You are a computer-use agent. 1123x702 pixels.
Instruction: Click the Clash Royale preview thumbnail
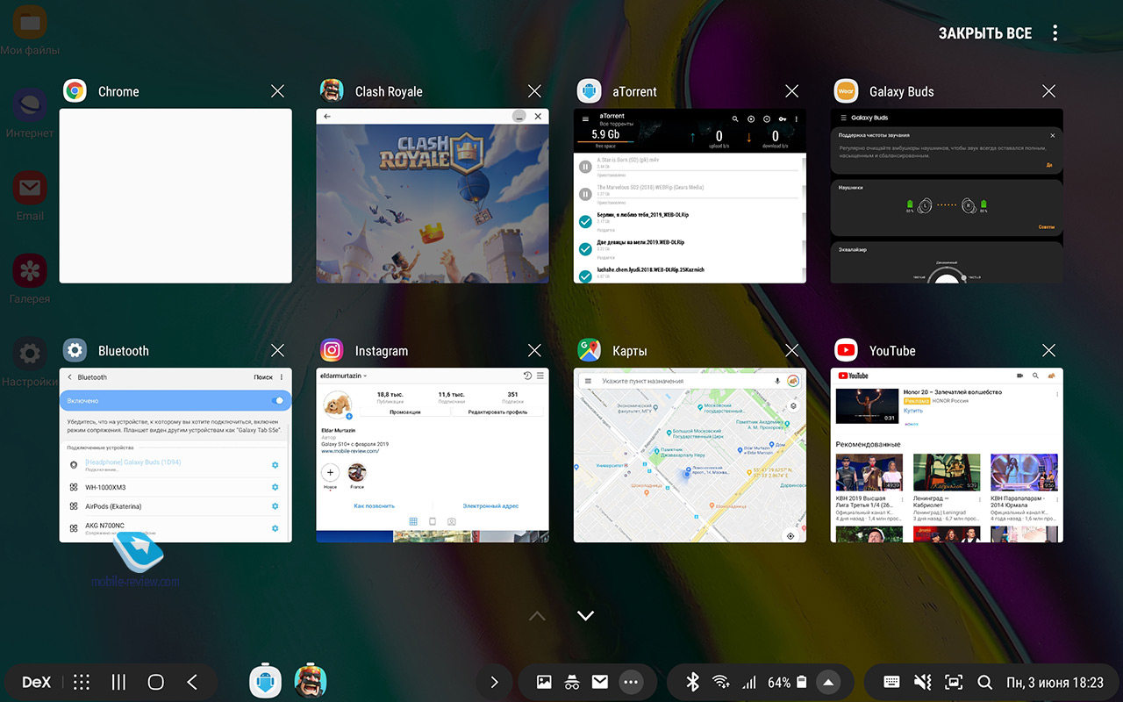click(x=433, y=196)
